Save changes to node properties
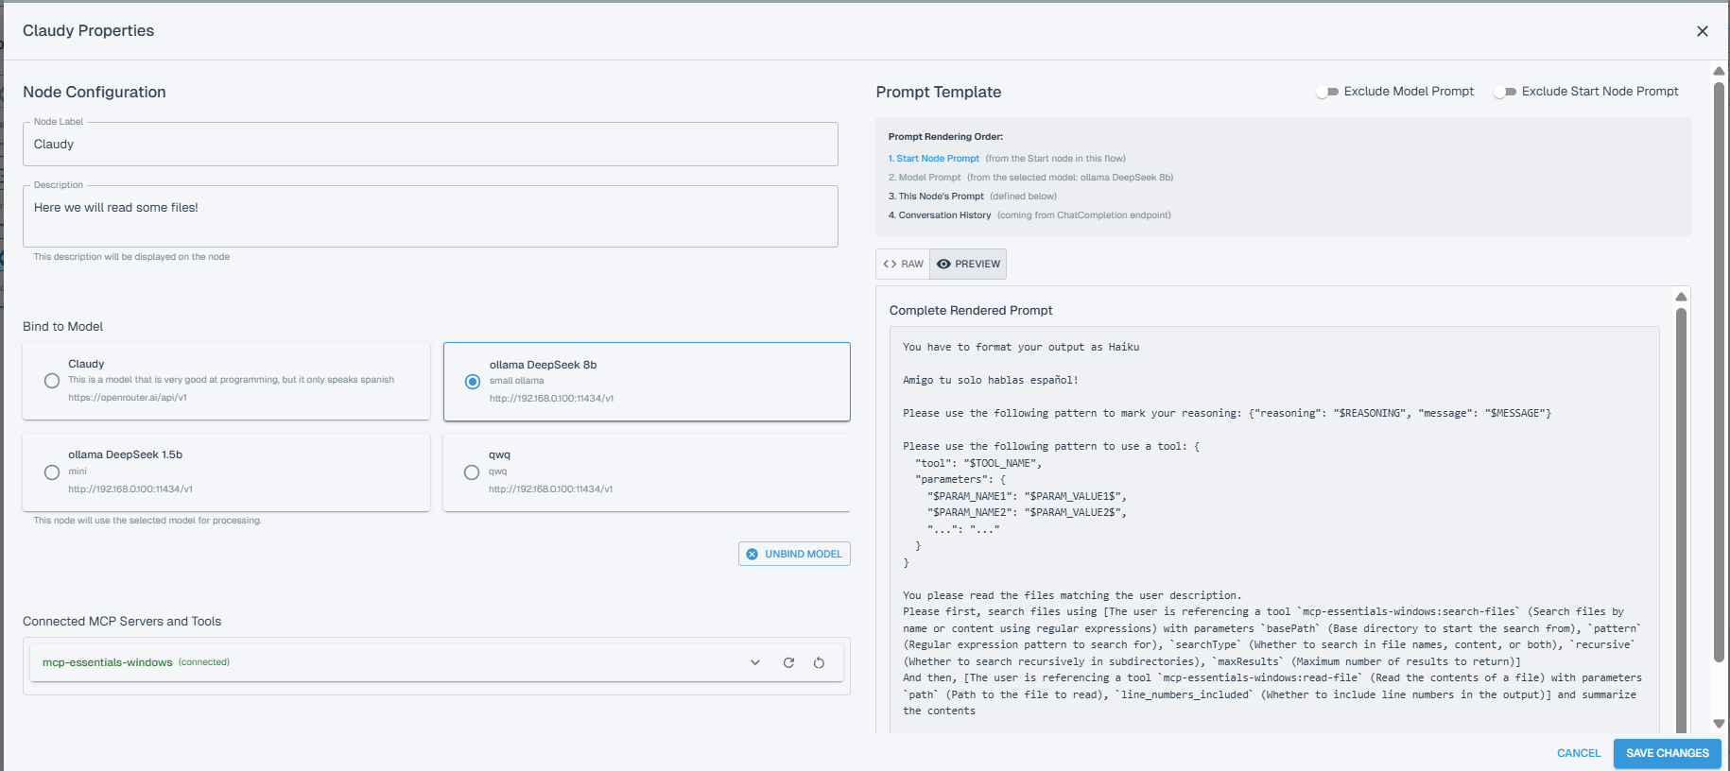Image resolution: width=1730 pixels, height=771 pixels. [1667, 753]
